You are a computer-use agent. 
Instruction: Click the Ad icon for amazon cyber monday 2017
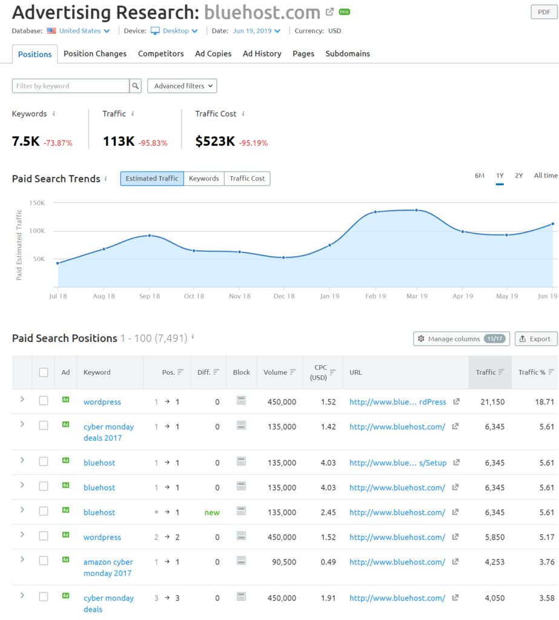pos(65,561)
